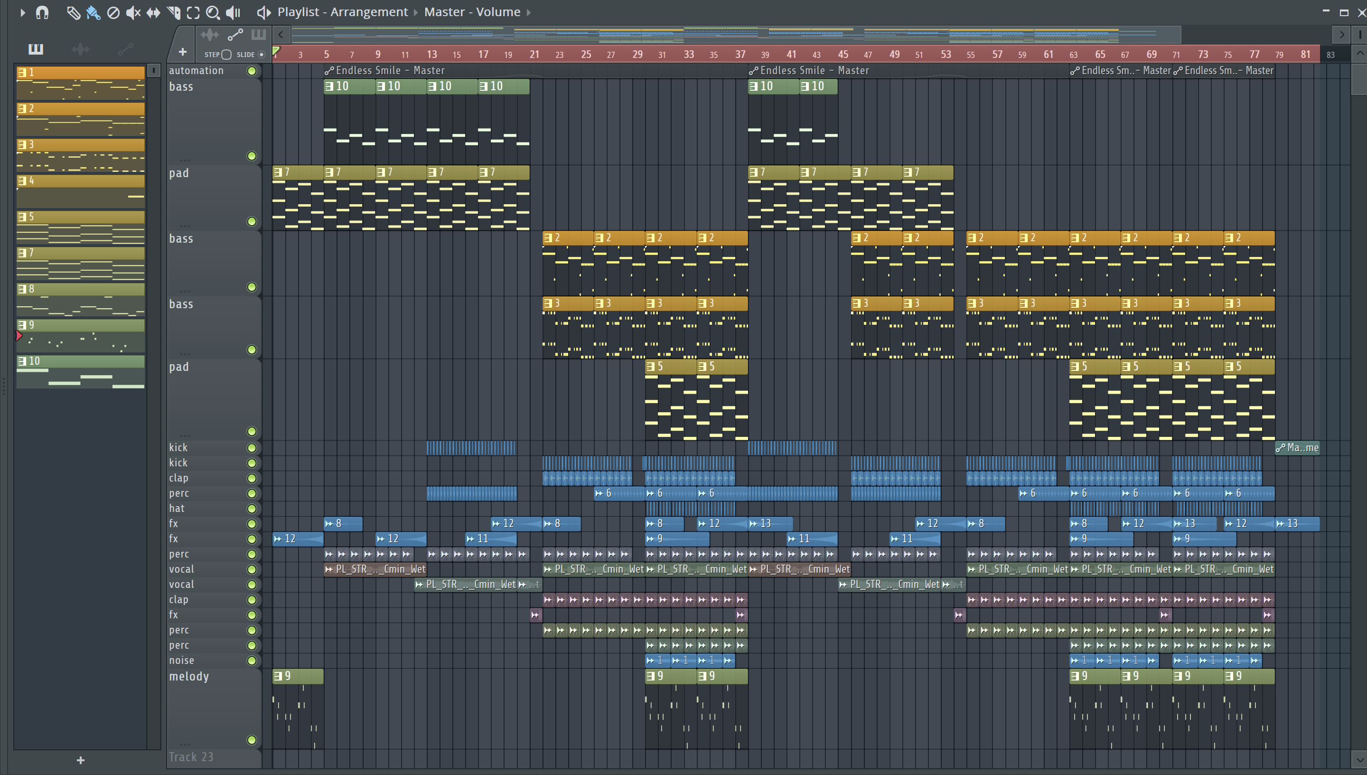Select the Select (marquee) tool
The width and height of the screenshot is (1367, 775).
pyautogui.click(x=193, y=12)
